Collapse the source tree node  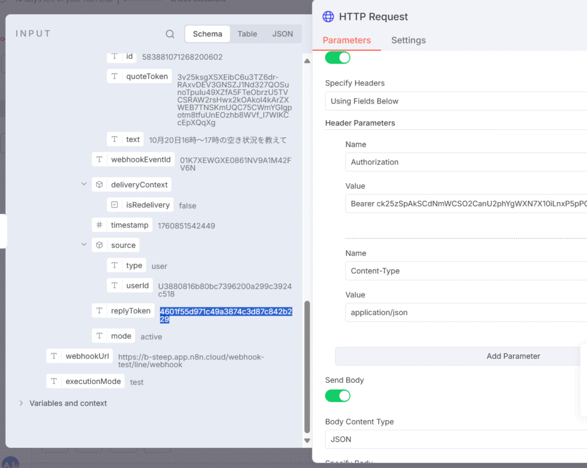click(x=84, y=245)
